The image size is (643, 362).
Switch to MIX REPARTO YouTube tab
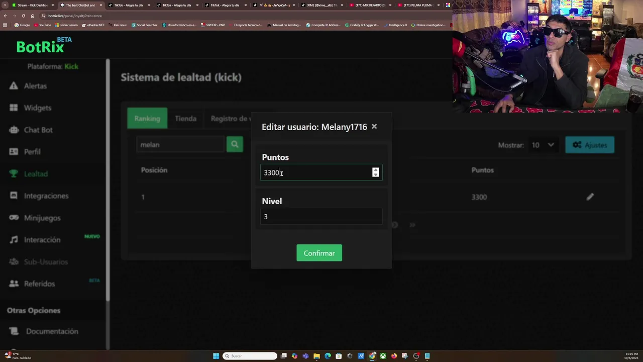tap(370, 5)
